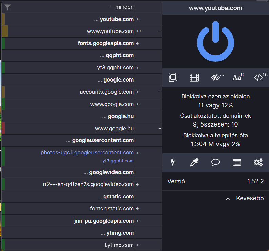Click 'Blokkolva ezen az oldalon' statistic

pyautogui.click(x=215, y=97)
